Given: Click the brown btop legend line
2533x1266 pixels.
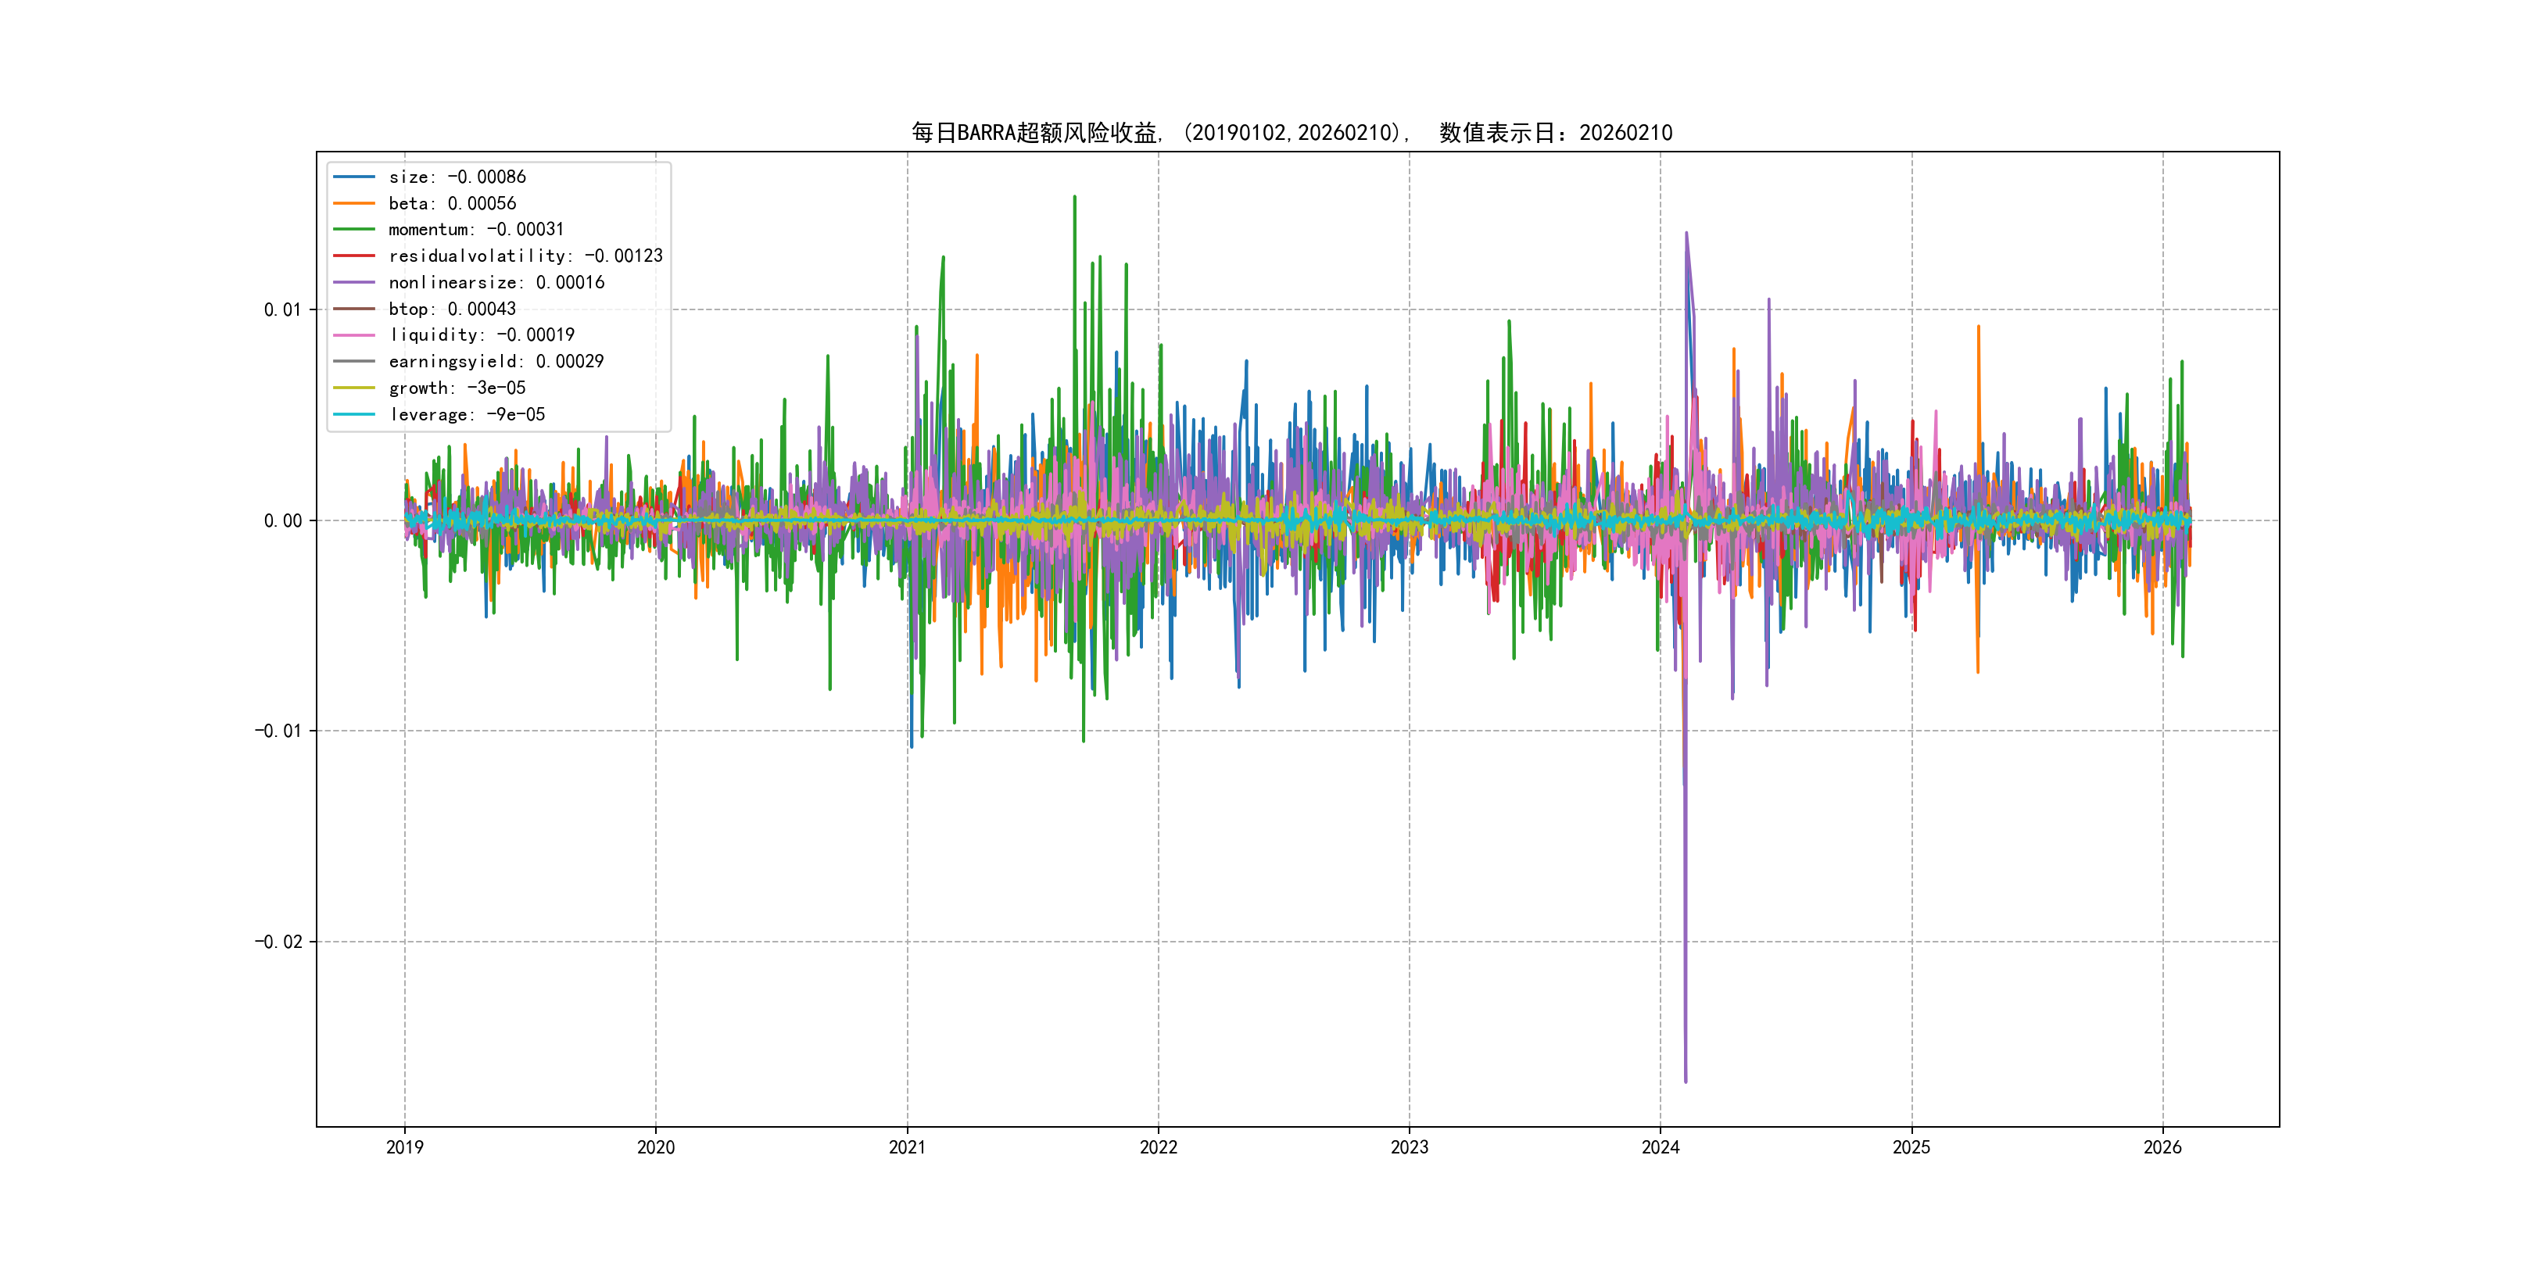Looking at the screenshot, I should tap(354, 309).
